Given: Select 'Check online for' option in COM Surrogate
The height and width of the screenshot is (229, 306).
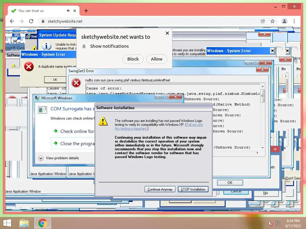Looking at the screenshot, I should (74, 131).
